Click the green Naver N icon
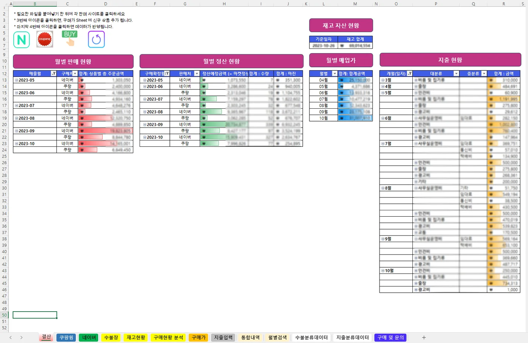The image size is (528, 343). 21,40
